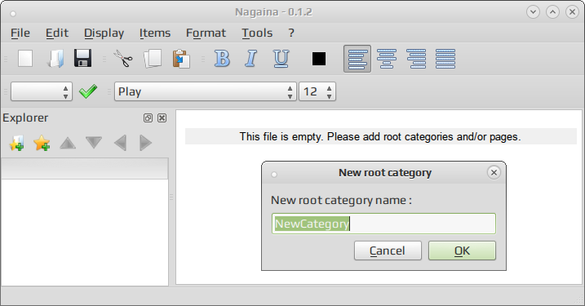585x306 pixels.
Task: Align text left
Action: [357, 59]
